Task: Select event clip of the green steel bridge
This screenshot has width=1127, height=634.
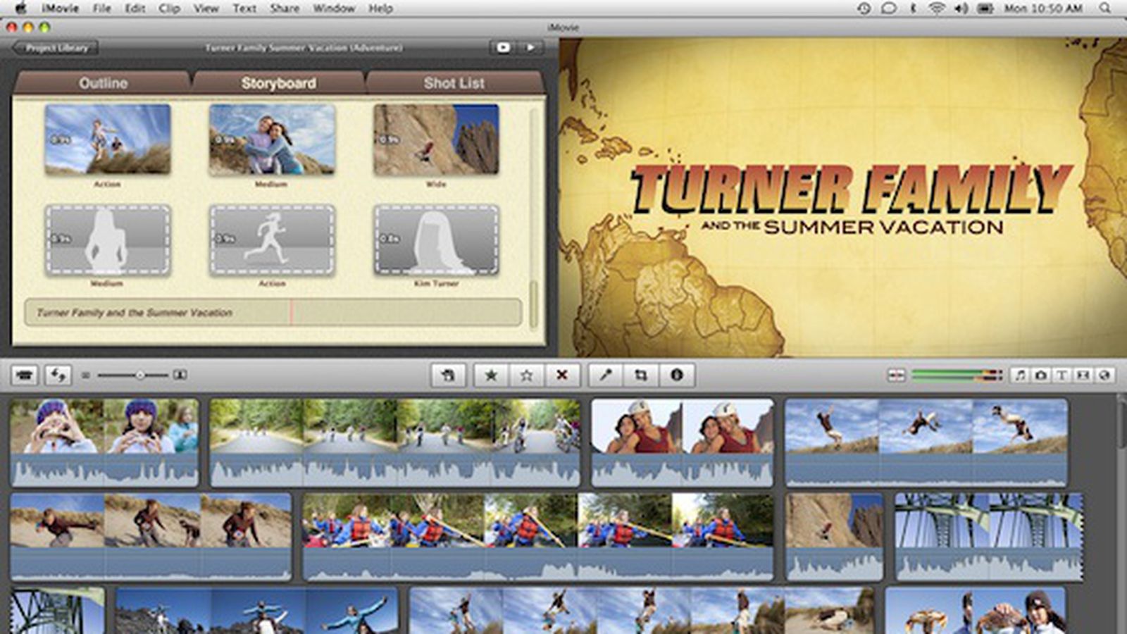Action: [x=989, y=537]
